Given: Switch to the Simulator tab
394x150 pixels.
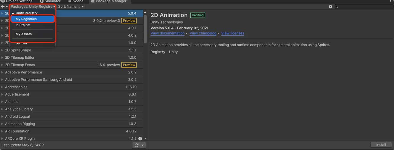Looking at the screenshot, I should 50,1.
